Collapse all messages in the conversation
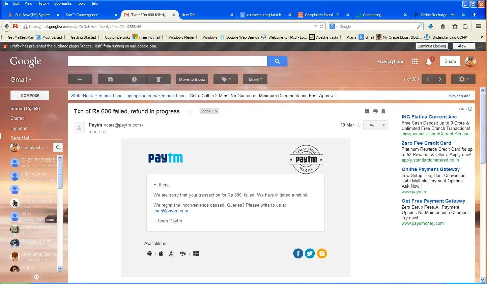 click(367, 111)
